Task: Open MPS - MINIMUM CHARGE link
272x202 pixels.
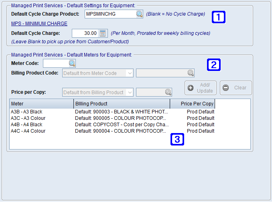Action: tap(39, 24)
